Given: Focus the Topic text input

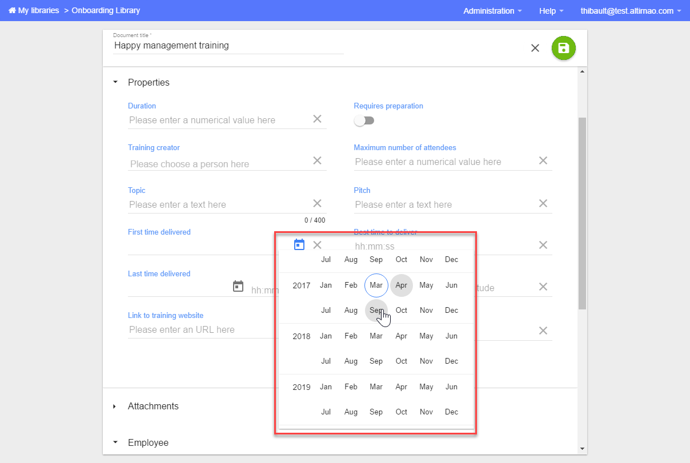Looking at the screenshot, I should (219, 204).
